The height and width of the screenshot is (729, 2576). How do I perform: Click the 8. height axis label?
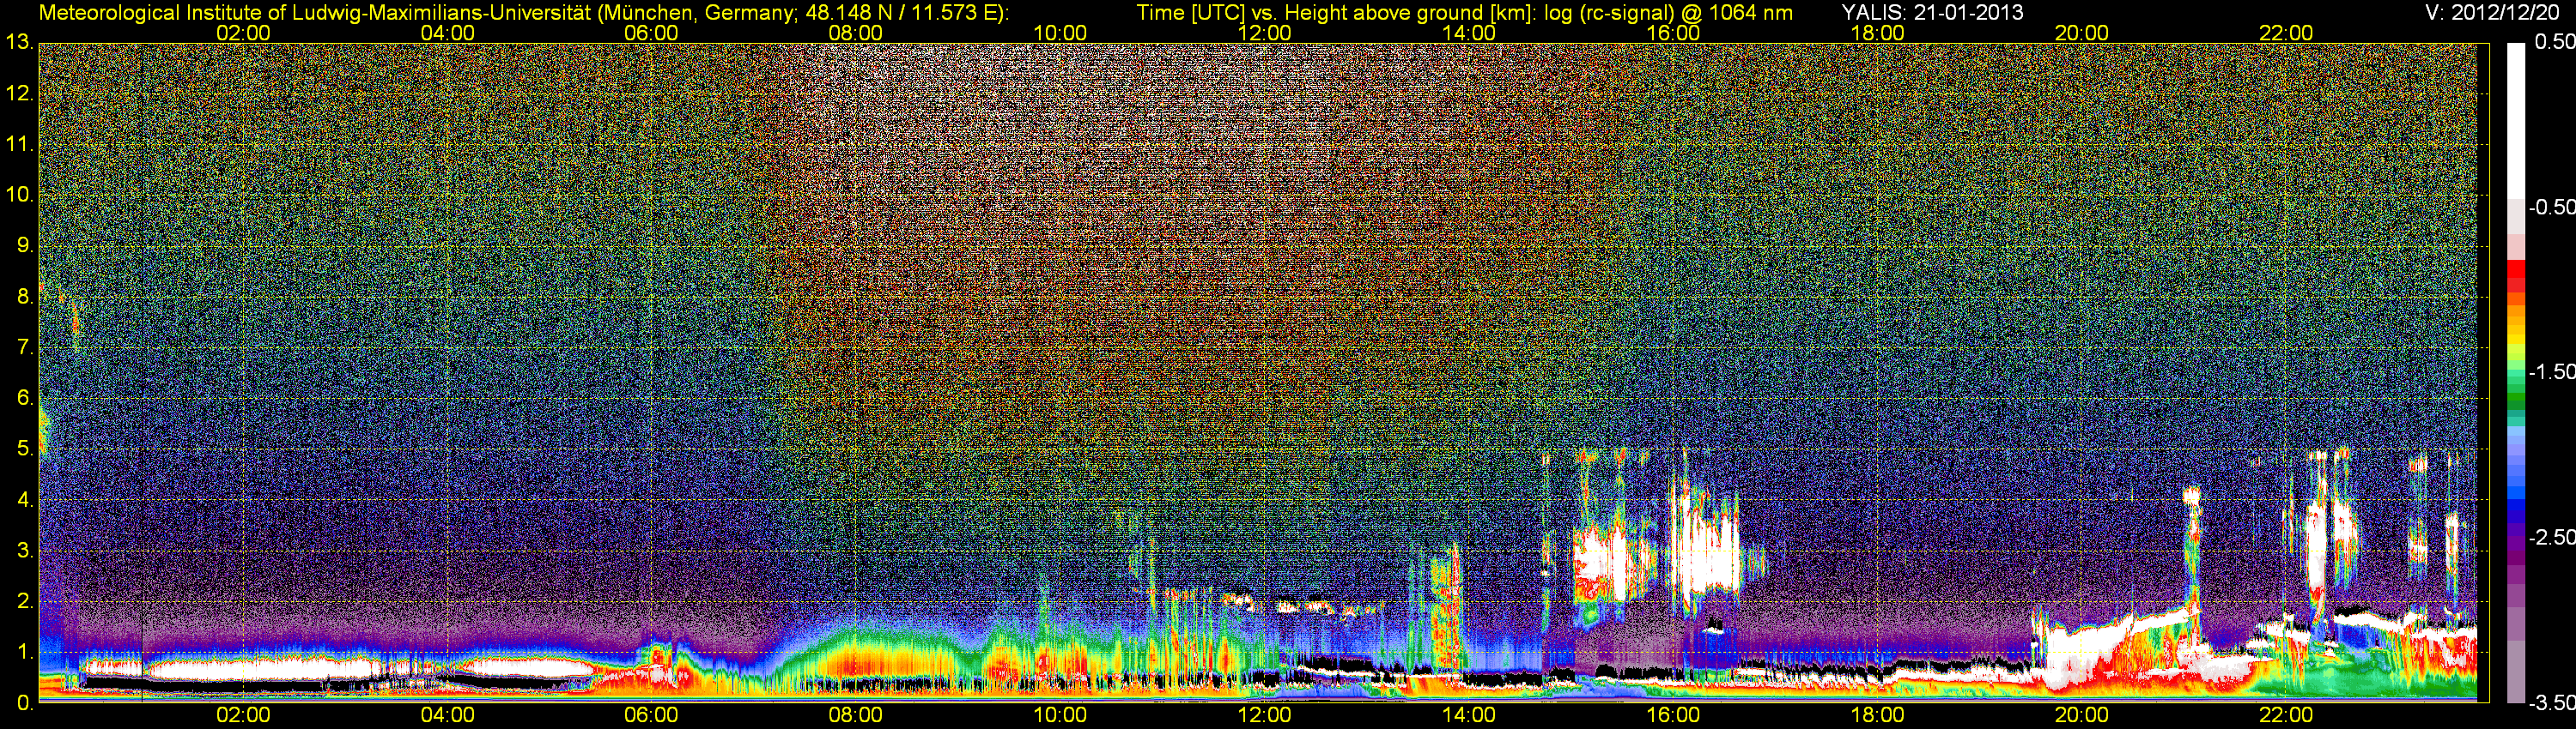[24, 297]
